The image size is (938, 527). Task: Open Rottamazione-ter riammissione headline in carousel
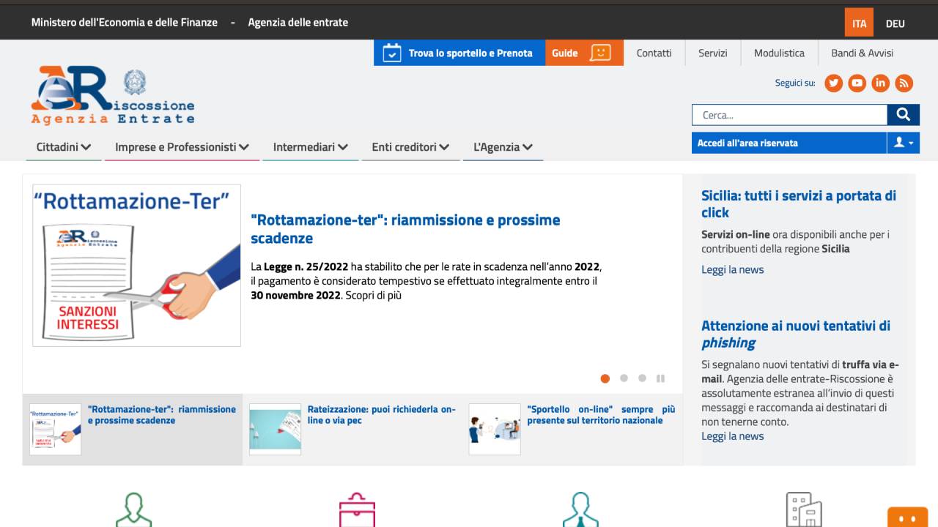pyautogui.click(x=405, y=229)
